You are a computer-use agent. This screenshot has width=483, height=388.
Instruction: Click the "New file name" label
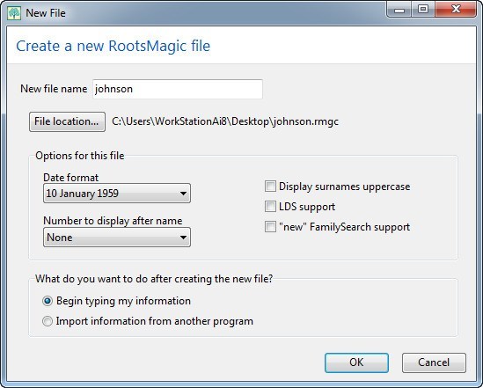pos(54,89)
